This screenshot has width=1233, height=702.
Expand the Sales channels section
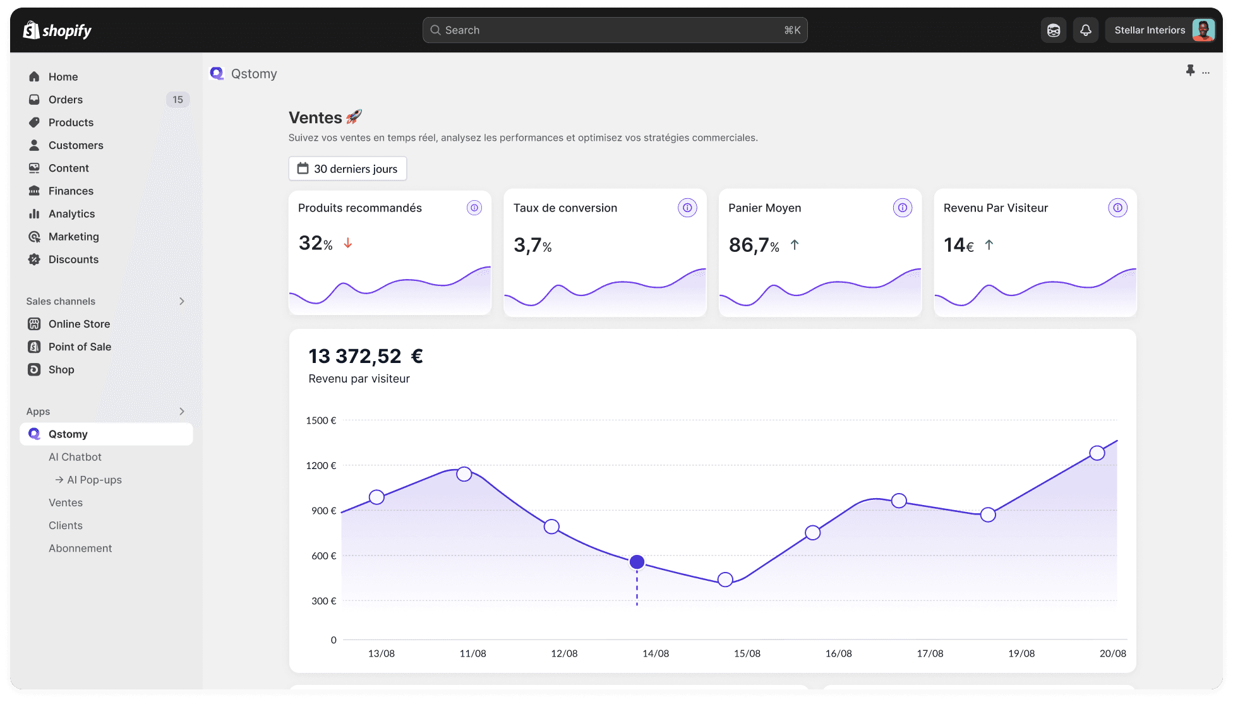(x=181, y=301)
